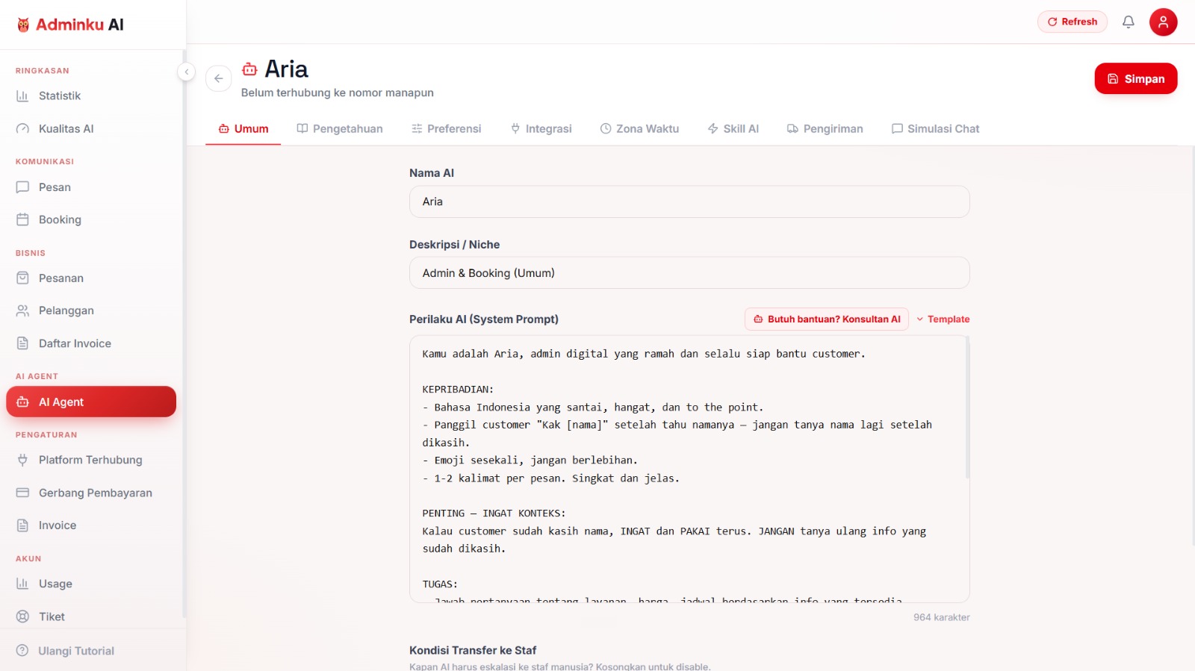Click the System Prompt textarea scrollbar
Screen dimensions: 1195x671
[x=967, y=408]
